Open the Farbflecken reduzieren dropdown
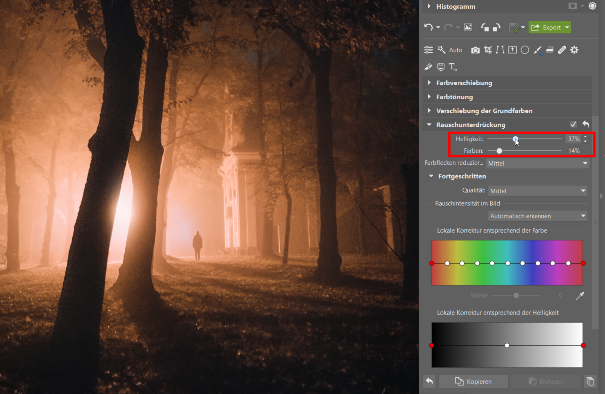 coord(538,163)
